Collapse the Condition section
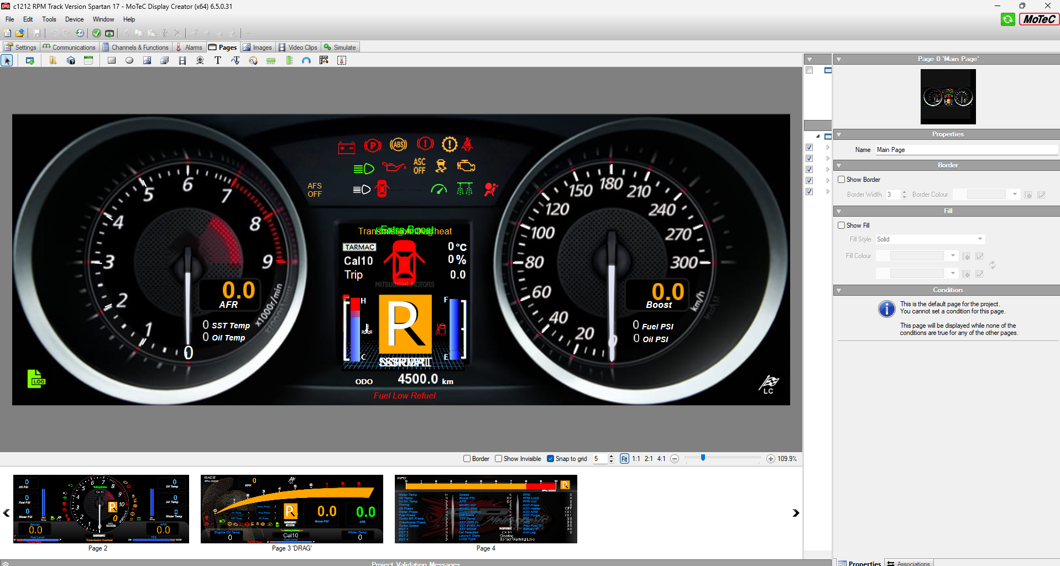The image size is (1060, 566). click(x=839, y=290)
